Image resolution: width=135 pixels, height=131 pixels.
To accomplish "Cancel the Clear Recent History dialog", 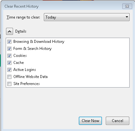I will [x=118, y=121].
